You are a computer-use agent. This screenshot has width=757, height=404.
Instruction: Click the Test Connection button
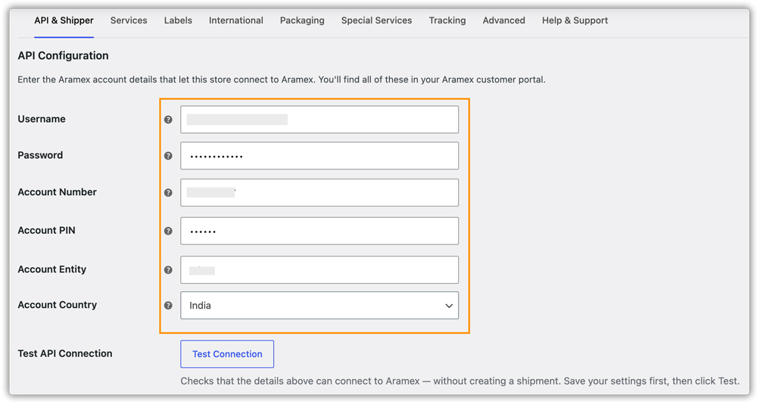point(227,354)
